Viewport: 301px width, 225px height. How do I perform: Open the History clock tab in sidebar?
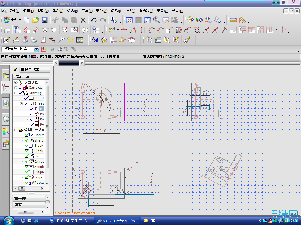click(6, 119)
